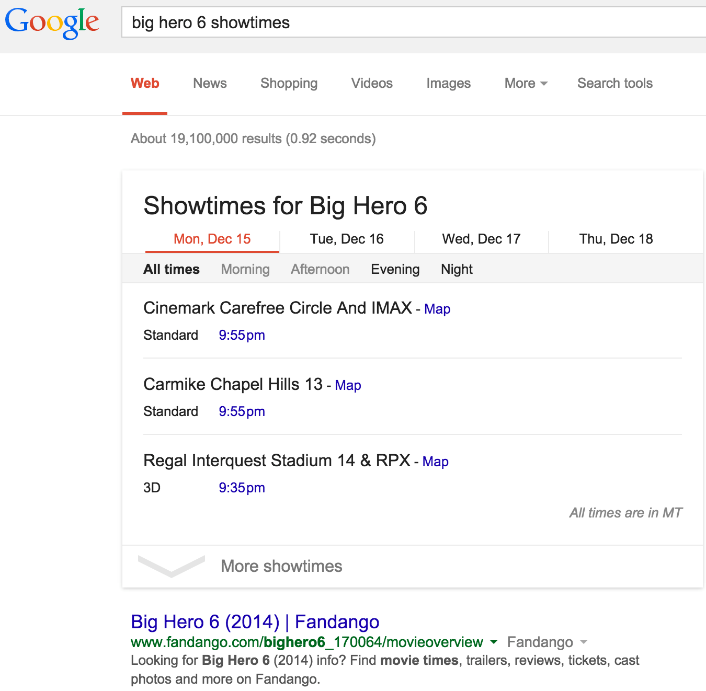The width and height of the screenshot is (706, 691).
Task: Switch to the News tab
Action: pos(210,83)
